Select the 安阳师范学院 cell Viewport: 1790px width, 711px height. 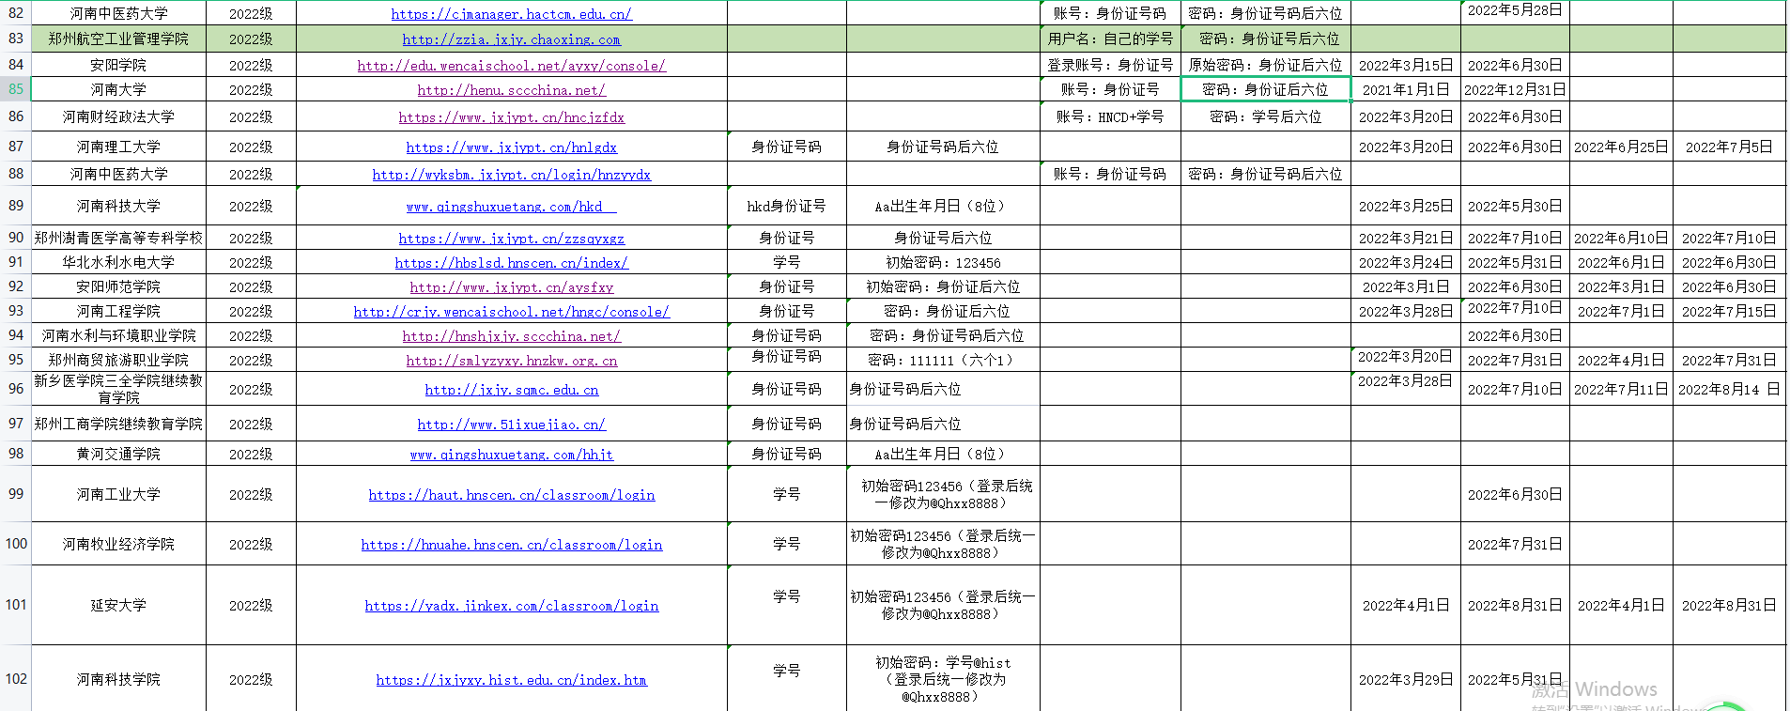(118, 287)
